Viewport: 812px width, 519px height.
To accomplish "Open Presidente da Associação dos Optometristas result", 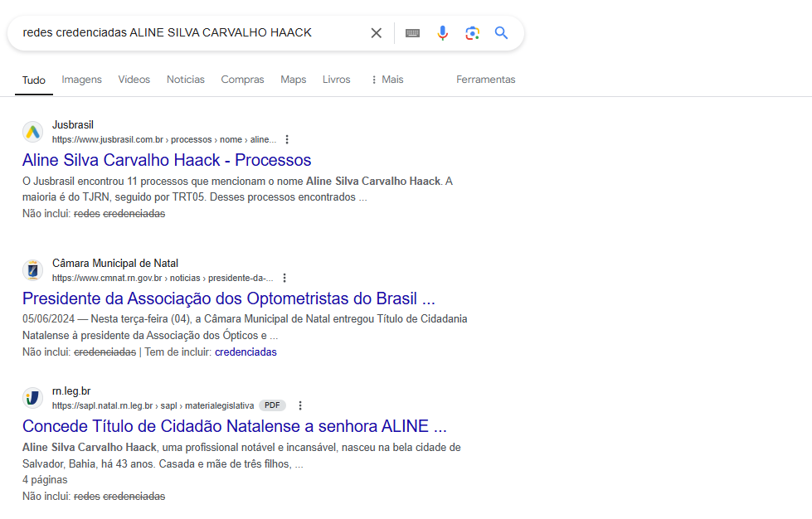I will click(x=228, y=298).
